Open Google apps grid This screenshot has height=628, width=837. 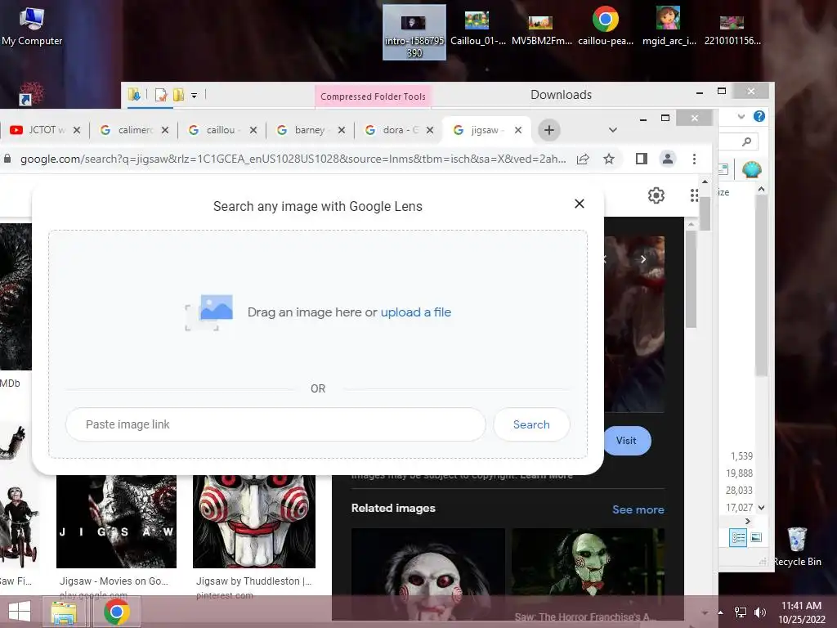694,195
